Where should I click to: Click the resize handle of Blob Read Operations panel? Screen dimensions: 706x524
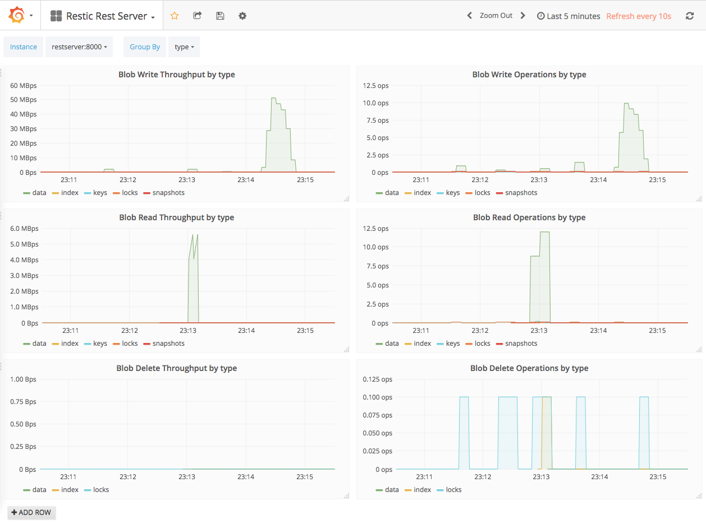699,350
